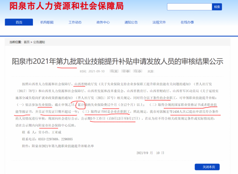Set font size to 中 (medium)

[x=126, y=71]
